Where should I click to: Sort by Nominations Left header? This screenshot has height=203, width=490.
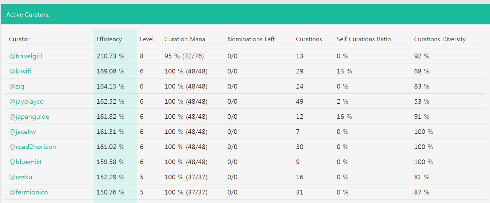coord(251,39)
